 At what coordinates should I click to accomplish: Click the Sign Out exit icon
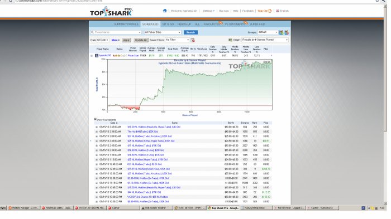(270, 11)
